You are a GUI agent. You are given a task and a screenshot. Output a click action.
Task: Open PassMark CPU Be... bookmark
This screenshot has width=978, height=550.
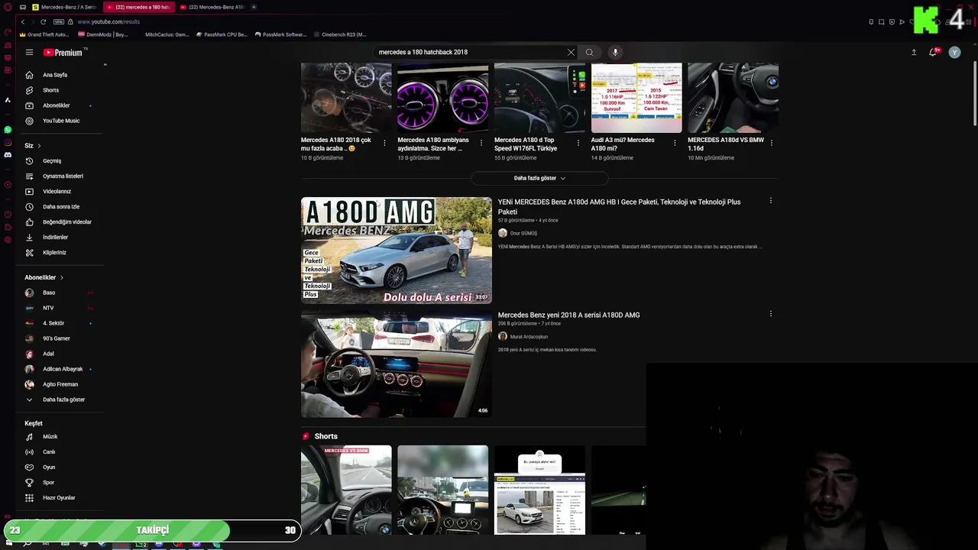222,34
